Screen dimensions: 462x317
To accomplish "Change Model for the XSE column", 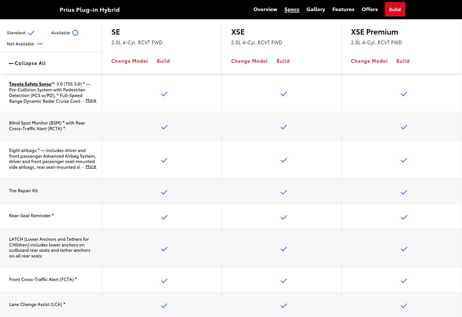I will [x=249, y=61].
